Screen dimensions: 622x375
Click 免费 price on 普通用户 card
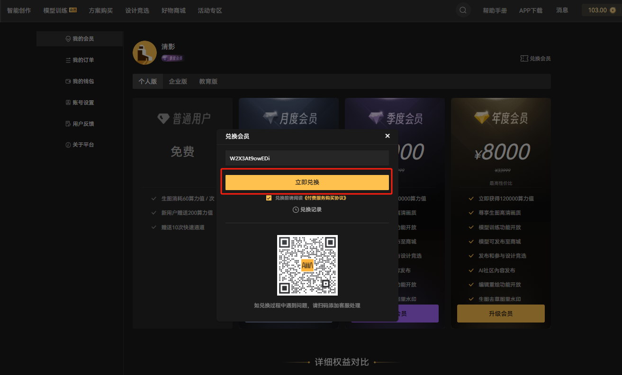coord(182,152)
